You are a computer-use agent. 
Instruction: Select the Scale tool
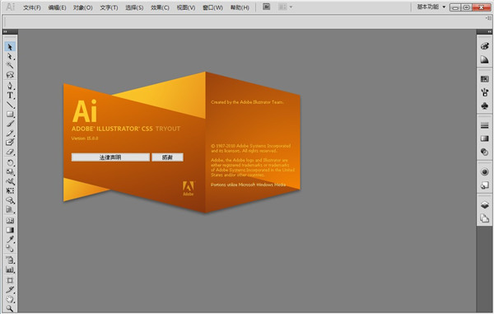pyautogui.click(x=10, y=172)
